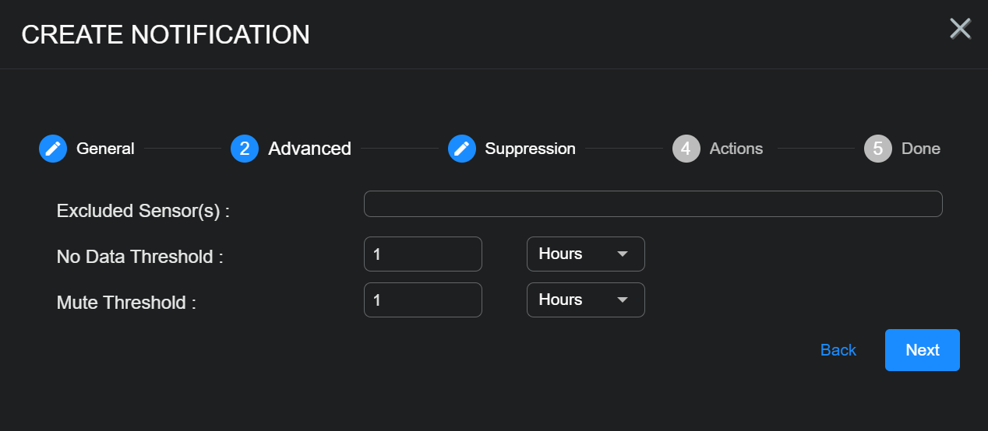Select the Done step label
This screenshot has height=431, width=988.
tap(920, 149)
